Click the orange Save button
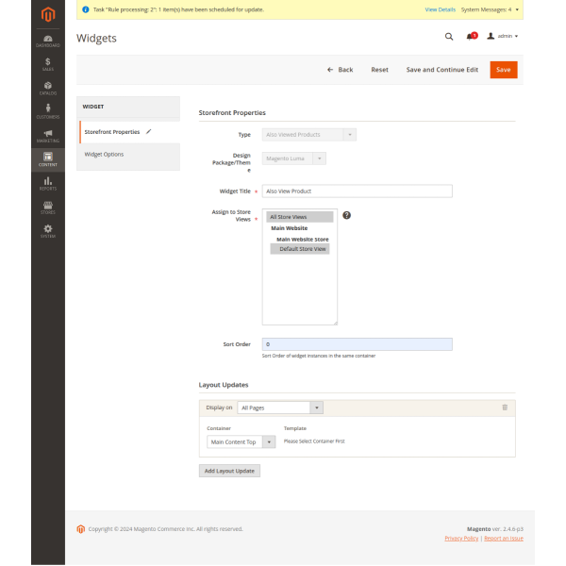Screen dimensions: 566x566 click(x=503, y=70)
